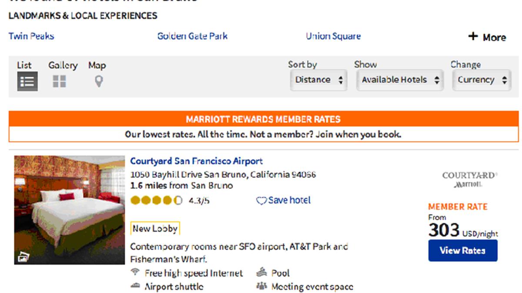This screenshot has width=522, height=293.
Task: Expand the Available Hotels filter dropdown
Action: pos(400,80)
